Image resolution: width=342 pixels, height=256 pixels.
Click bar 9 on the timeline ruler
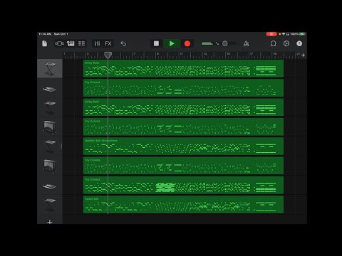pyautogui.click(x=157, y=54)
